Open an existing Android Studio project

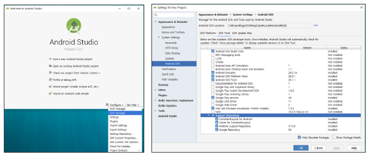coord(74,66)
